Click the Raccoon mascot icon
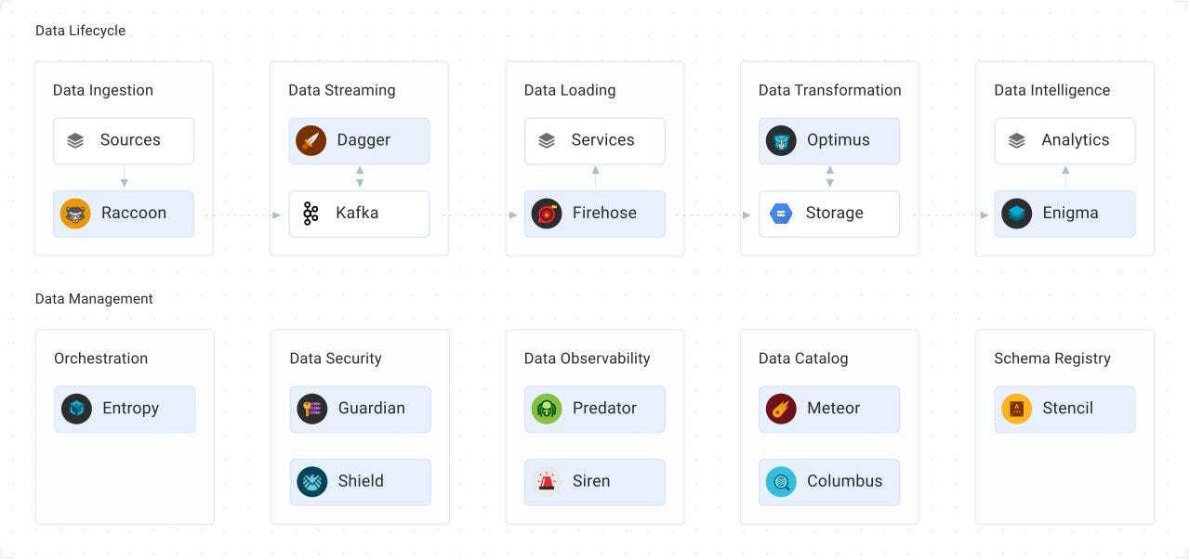The image size is (1190, 560). point(75,214)
